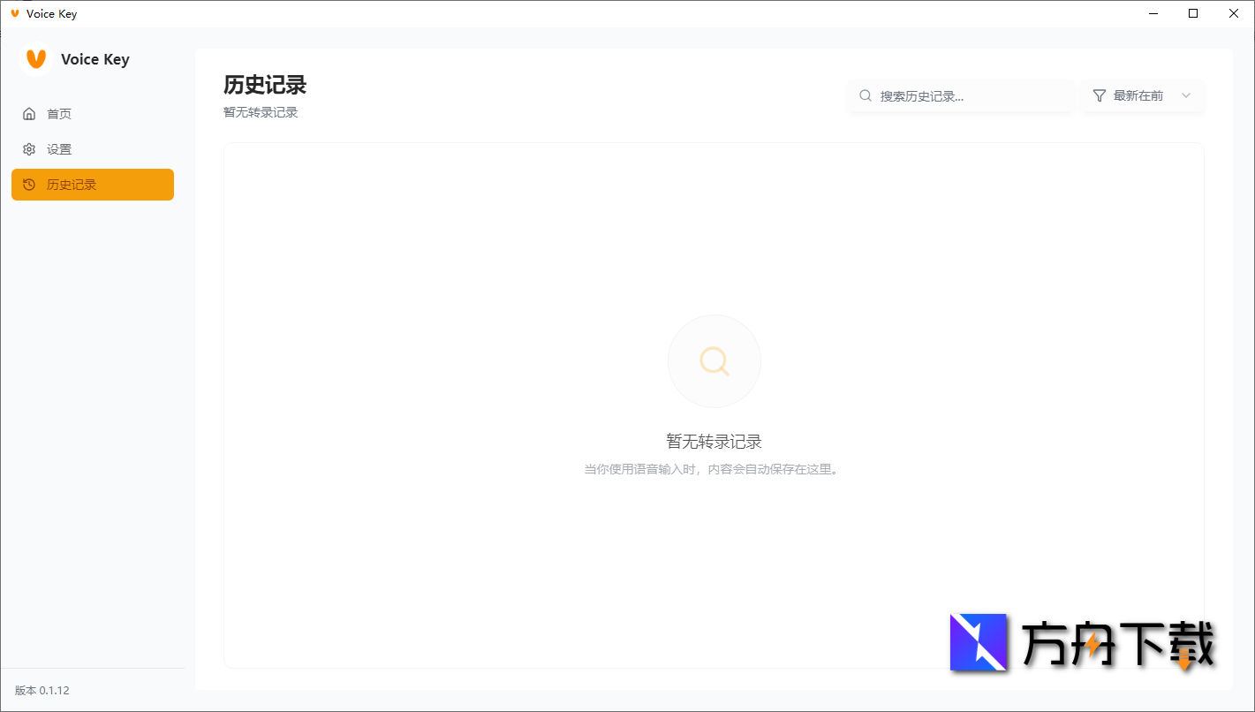This screenshot has width=1255, height=712.
Task: Click the clock icon on 历史记录 entry
Action: (29, 185)
